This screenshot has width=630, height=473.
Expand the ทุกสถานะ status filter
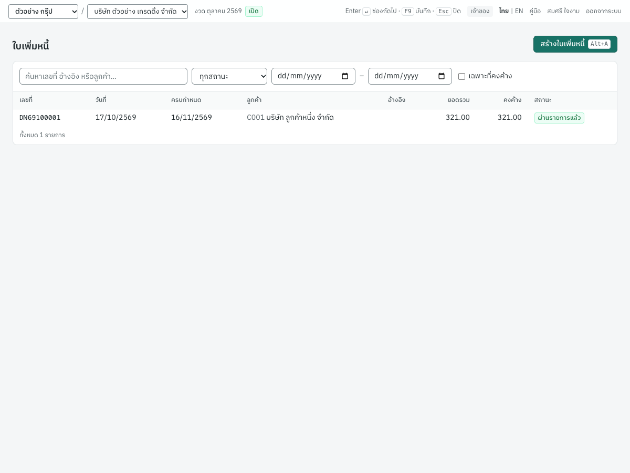[229, 76]
